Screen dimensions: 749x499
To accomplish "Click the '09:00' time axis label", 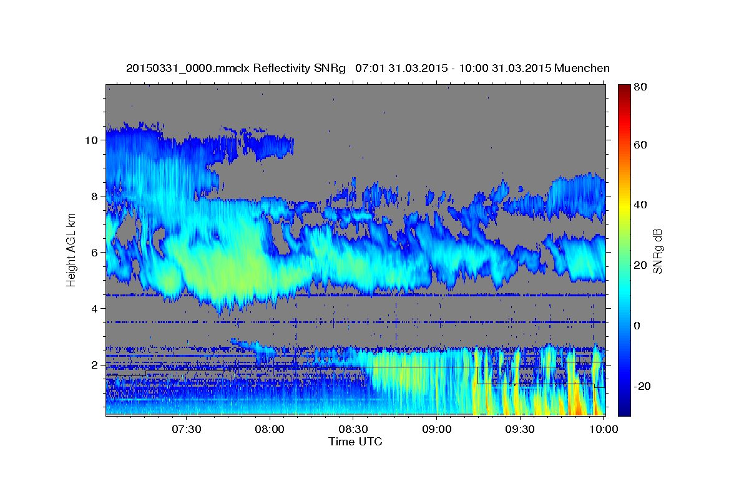I will click(437, 430).
